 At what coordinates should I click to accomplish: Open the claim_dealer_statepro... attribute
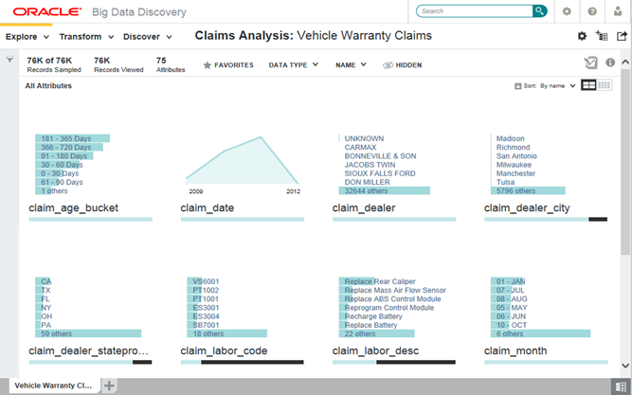[x=88, y=350]
